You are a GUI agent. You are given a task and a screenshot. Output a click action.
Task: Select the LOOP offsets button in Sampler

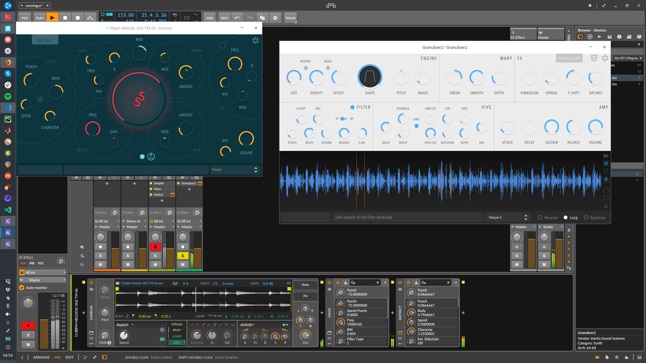(177, 336)
